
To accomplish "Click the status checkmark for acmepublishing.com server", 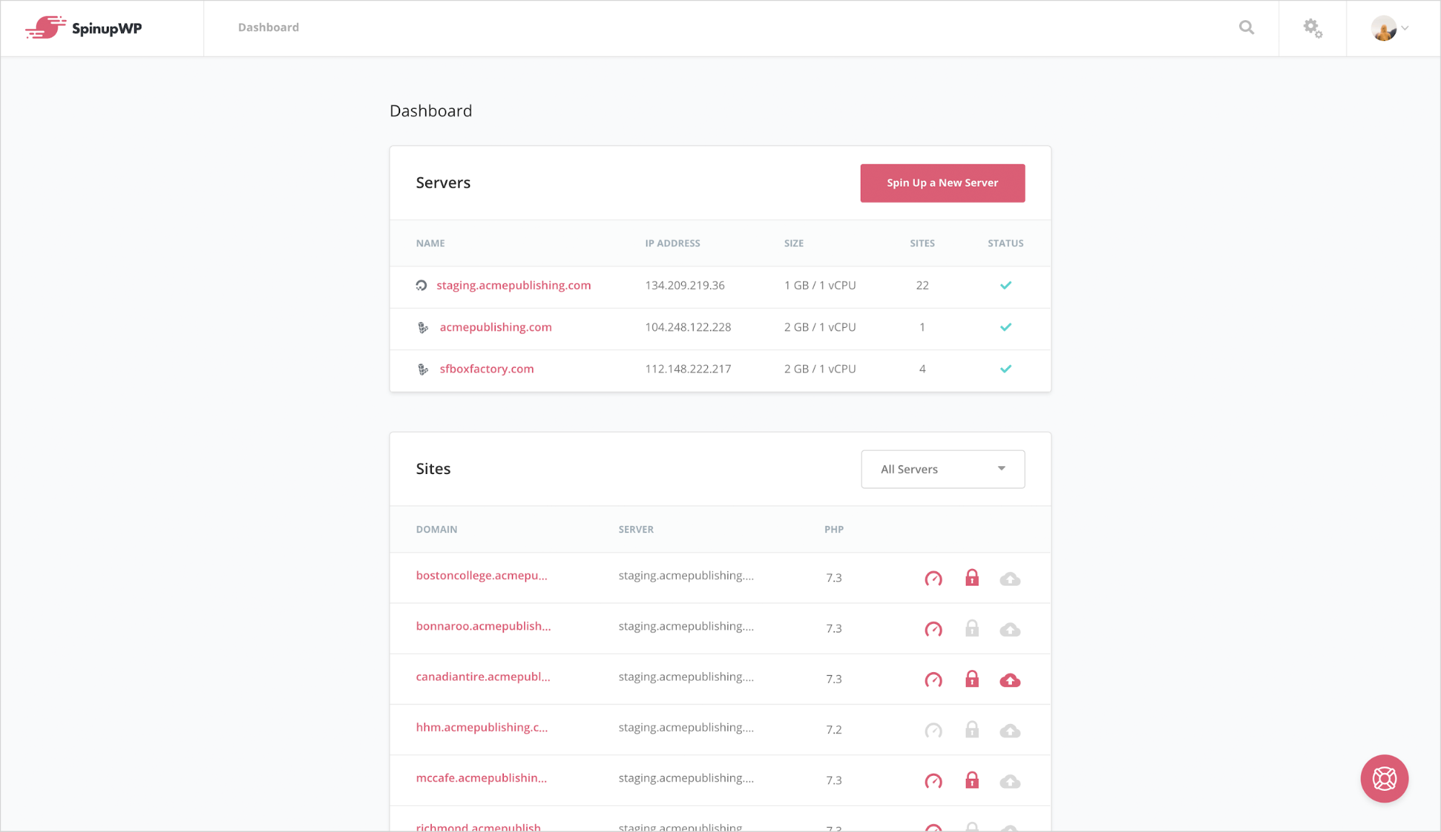I will coord(1006,327).
